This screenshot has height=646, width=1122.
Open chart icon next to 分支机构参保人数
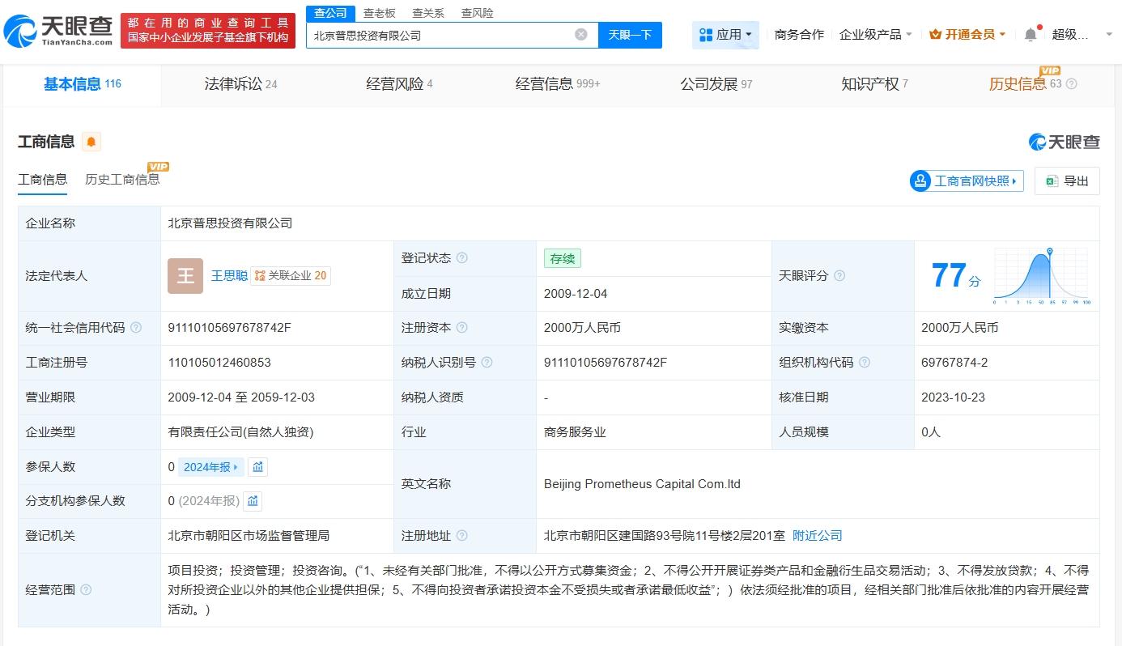253,501
